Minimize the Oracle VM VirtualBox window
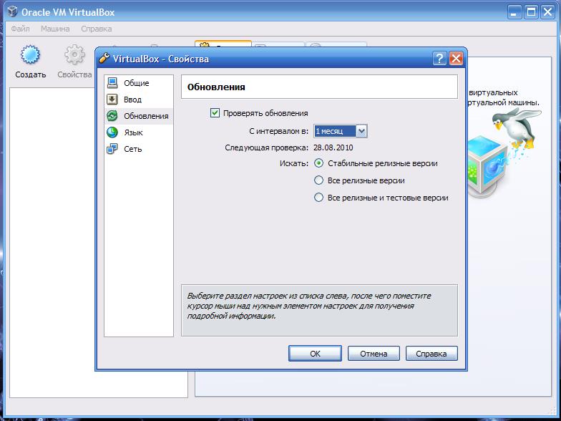Screen dimensions: 561x421 (x=514, y=12)
